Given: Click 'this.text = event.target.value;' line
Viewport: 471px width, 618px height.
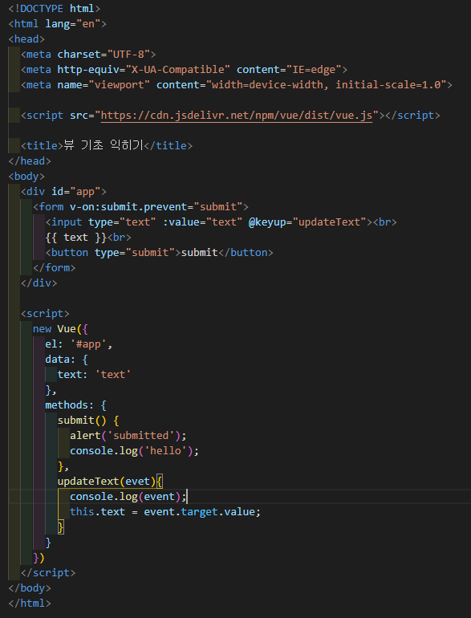Looking at the screenshot, I should click(x=165, y=512).
